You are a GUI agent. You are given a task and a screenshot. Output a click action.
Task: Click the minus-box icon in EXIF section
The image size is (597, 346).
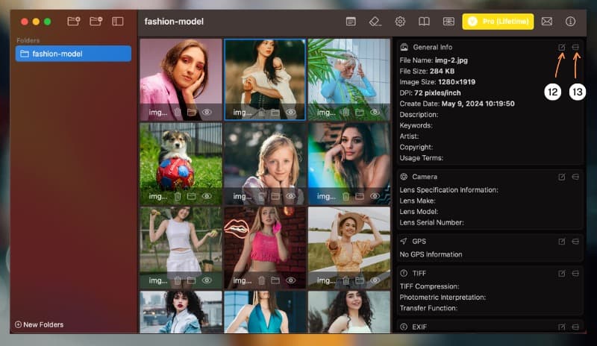[x=575, y=327]
